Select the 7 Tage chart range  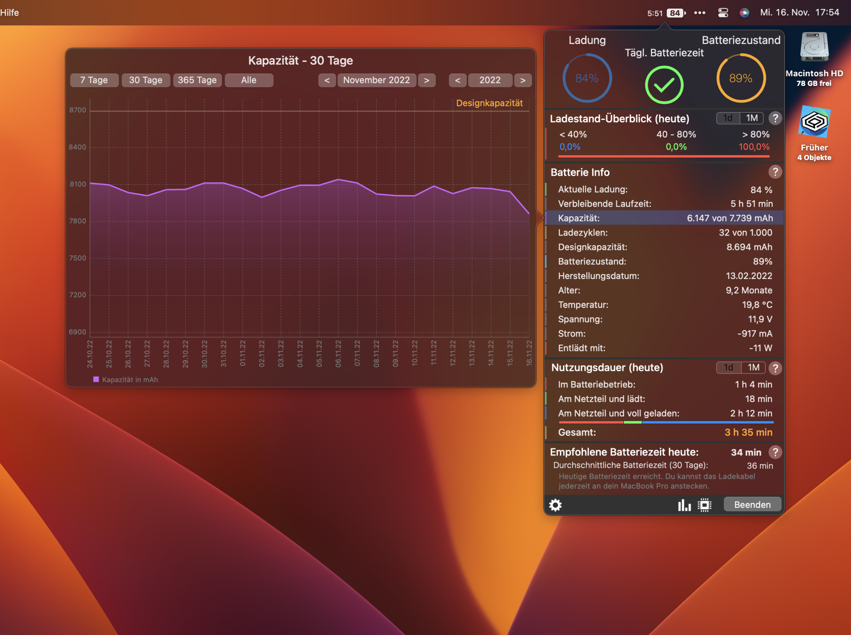coord(94,80)
